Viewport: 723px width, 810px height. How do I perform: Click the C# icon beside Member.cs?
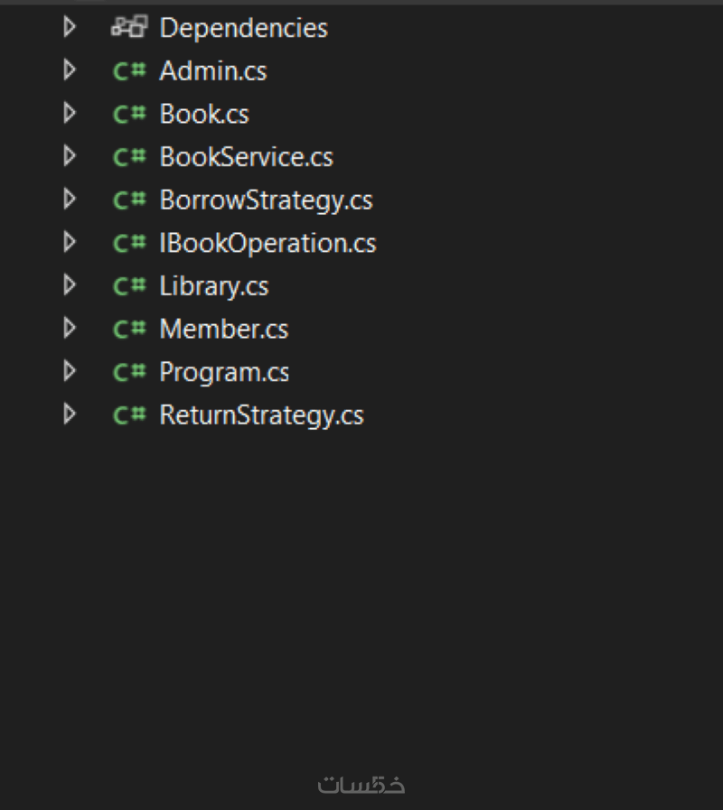(128, 330)
